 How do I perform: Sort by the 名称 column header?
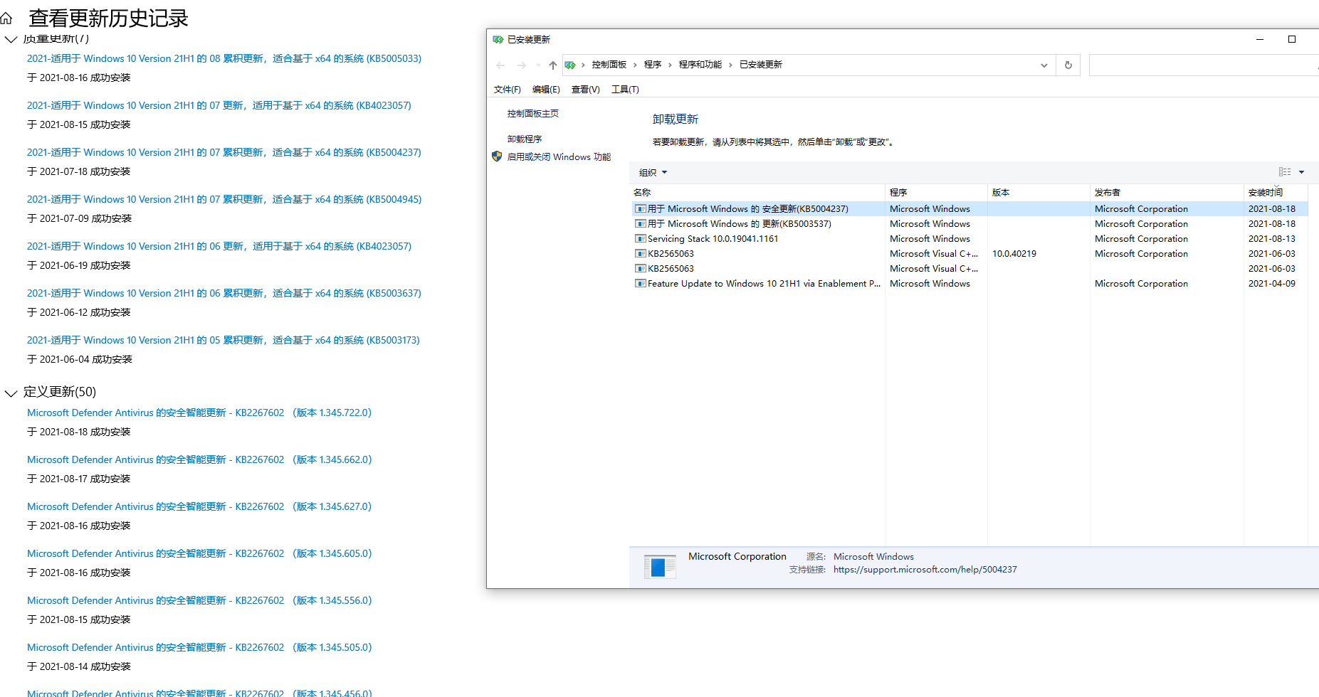757,193
